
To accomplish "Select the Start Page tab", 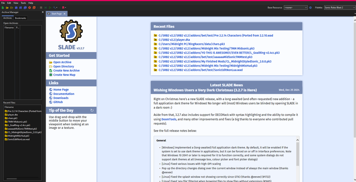I will tap(57, 14).
